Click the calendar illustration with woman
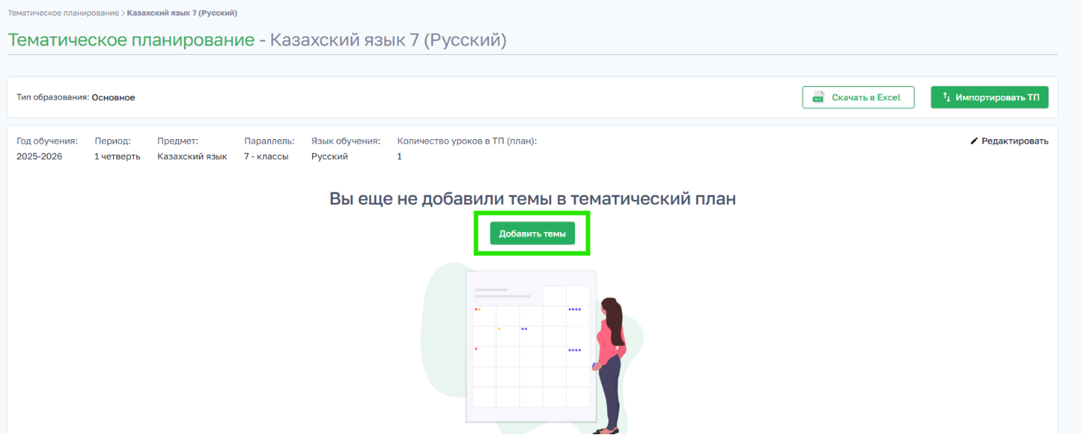 (532, 348)
